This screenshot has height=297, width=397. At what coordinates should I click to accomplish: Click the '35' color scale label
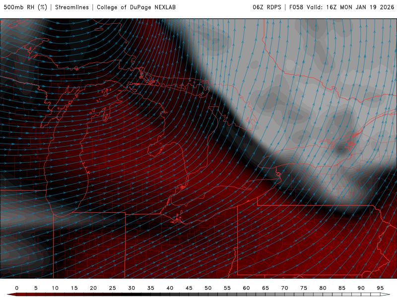coord(151,288)
